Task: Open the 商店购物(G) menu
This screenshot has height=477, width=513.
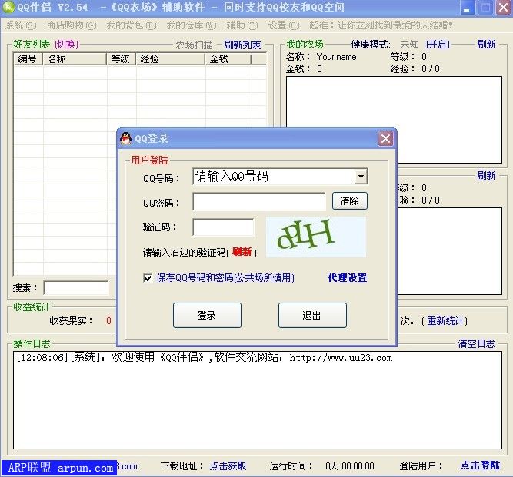Action: point(72,25)
